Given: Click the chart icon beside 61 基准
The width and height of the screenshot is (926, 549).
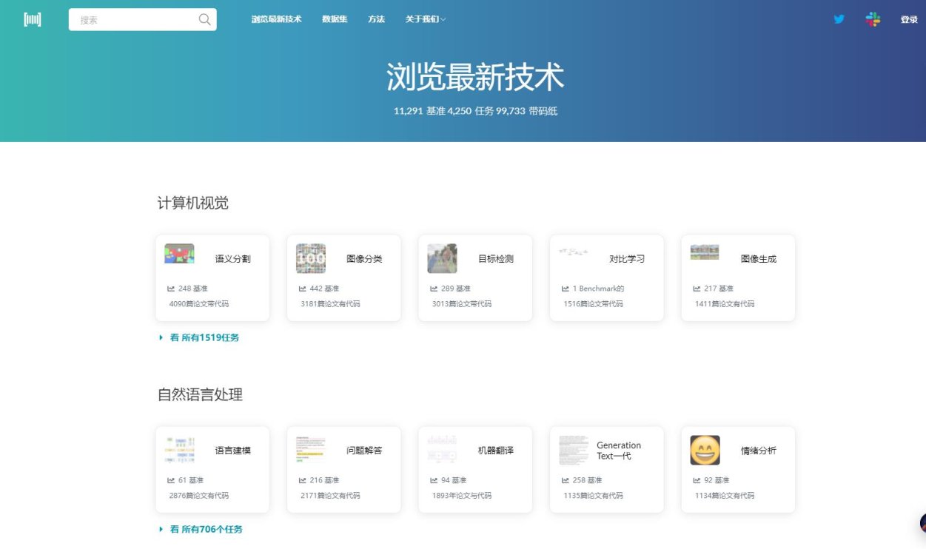Looking at the screenshot, I should click(172, 479).
